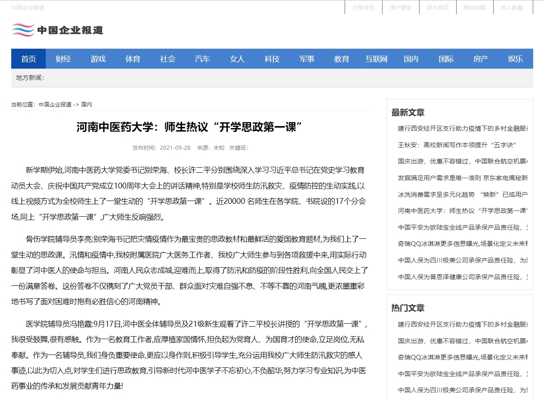544x399 pixels.
Task: Click 中国企业报道 in the breadcrumb
Action: point(55,104)
